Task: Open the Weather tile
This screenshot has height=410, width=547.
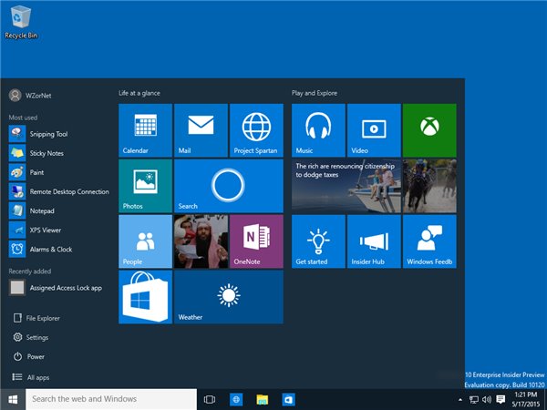Action: (228, 297)
